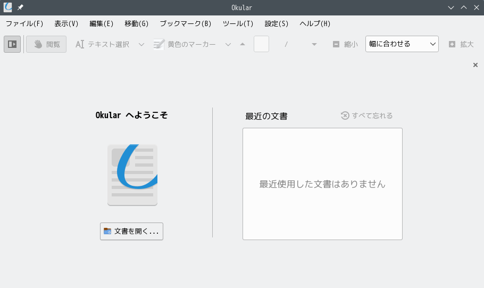Open the 表示(V) menu
The height and width of the screenshot is (288, 484).
(66, 24)
